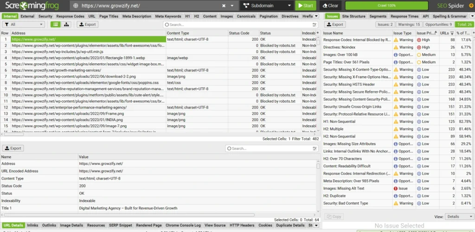The height and width of the screenshot is (232, 475).
Task: Select the Directives: Noindex issue row
Action: pyautogui.click(x=398, y=47)
